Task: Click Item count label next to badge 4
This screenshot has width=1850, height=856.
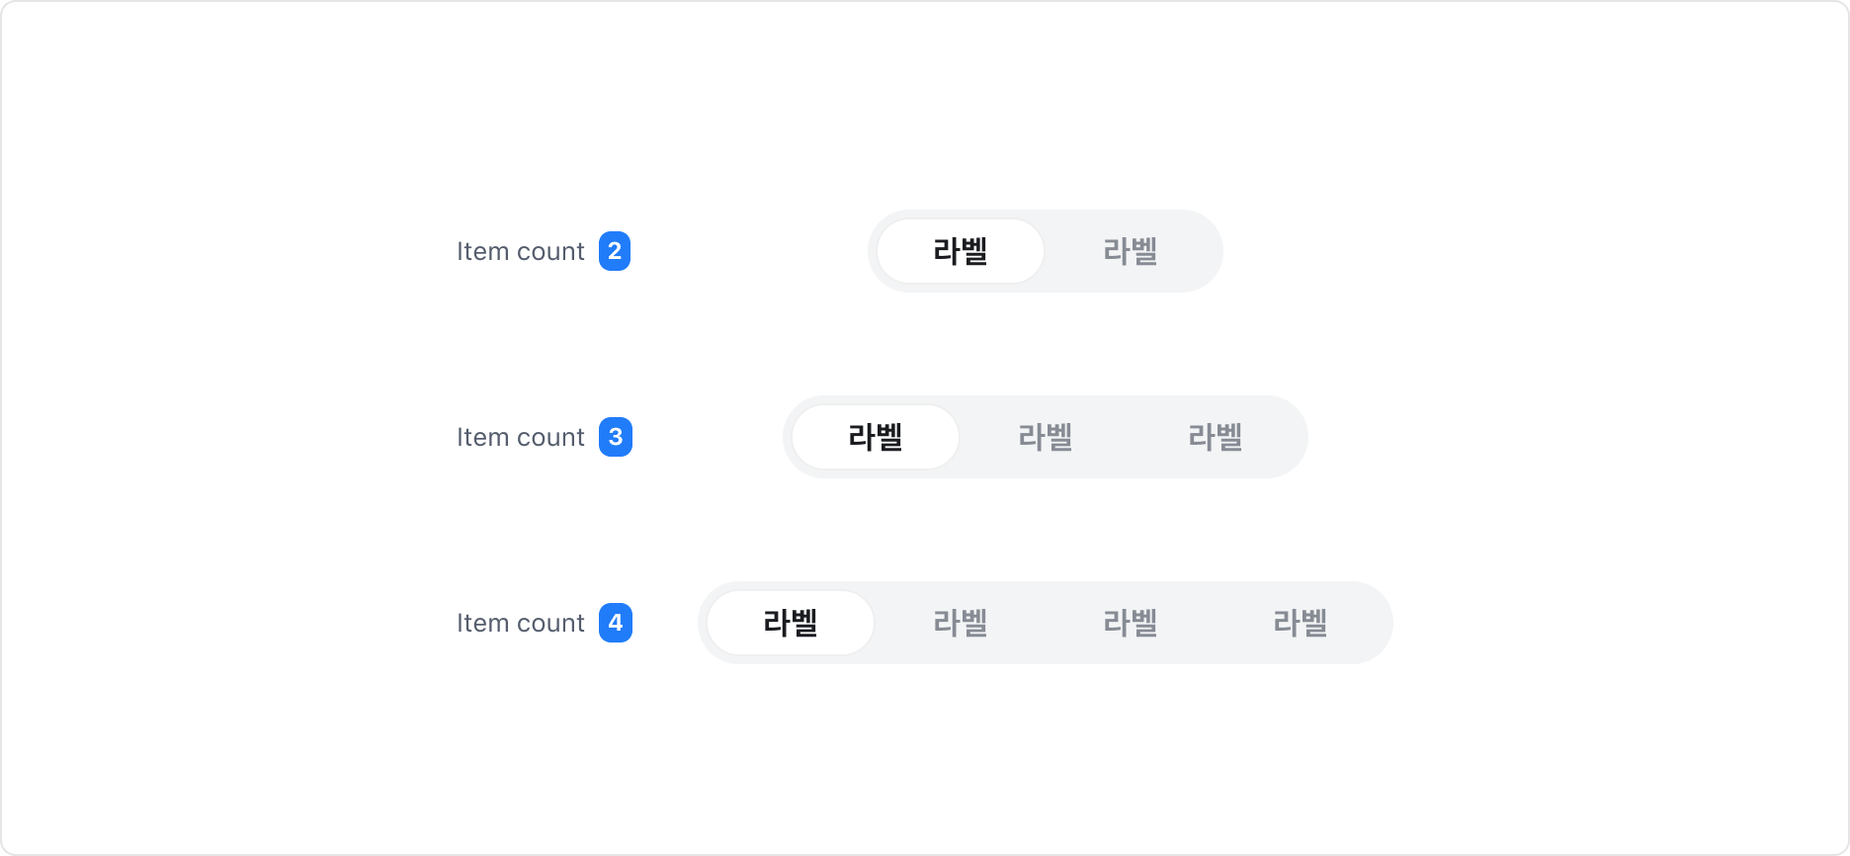Action: (520, 623)
